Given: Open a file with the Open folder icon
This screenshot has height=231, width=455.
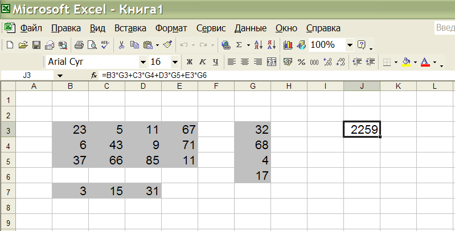Looking at the screenshot, I should point(23,45).
